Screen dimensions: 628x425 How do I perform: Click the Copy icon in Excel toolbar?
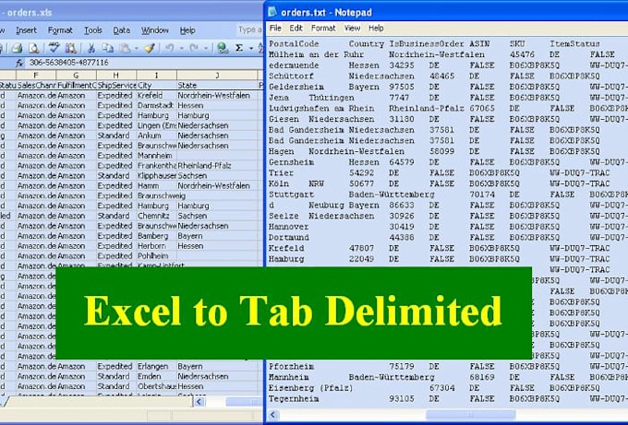pyautogui.click(x=107, y=48)
